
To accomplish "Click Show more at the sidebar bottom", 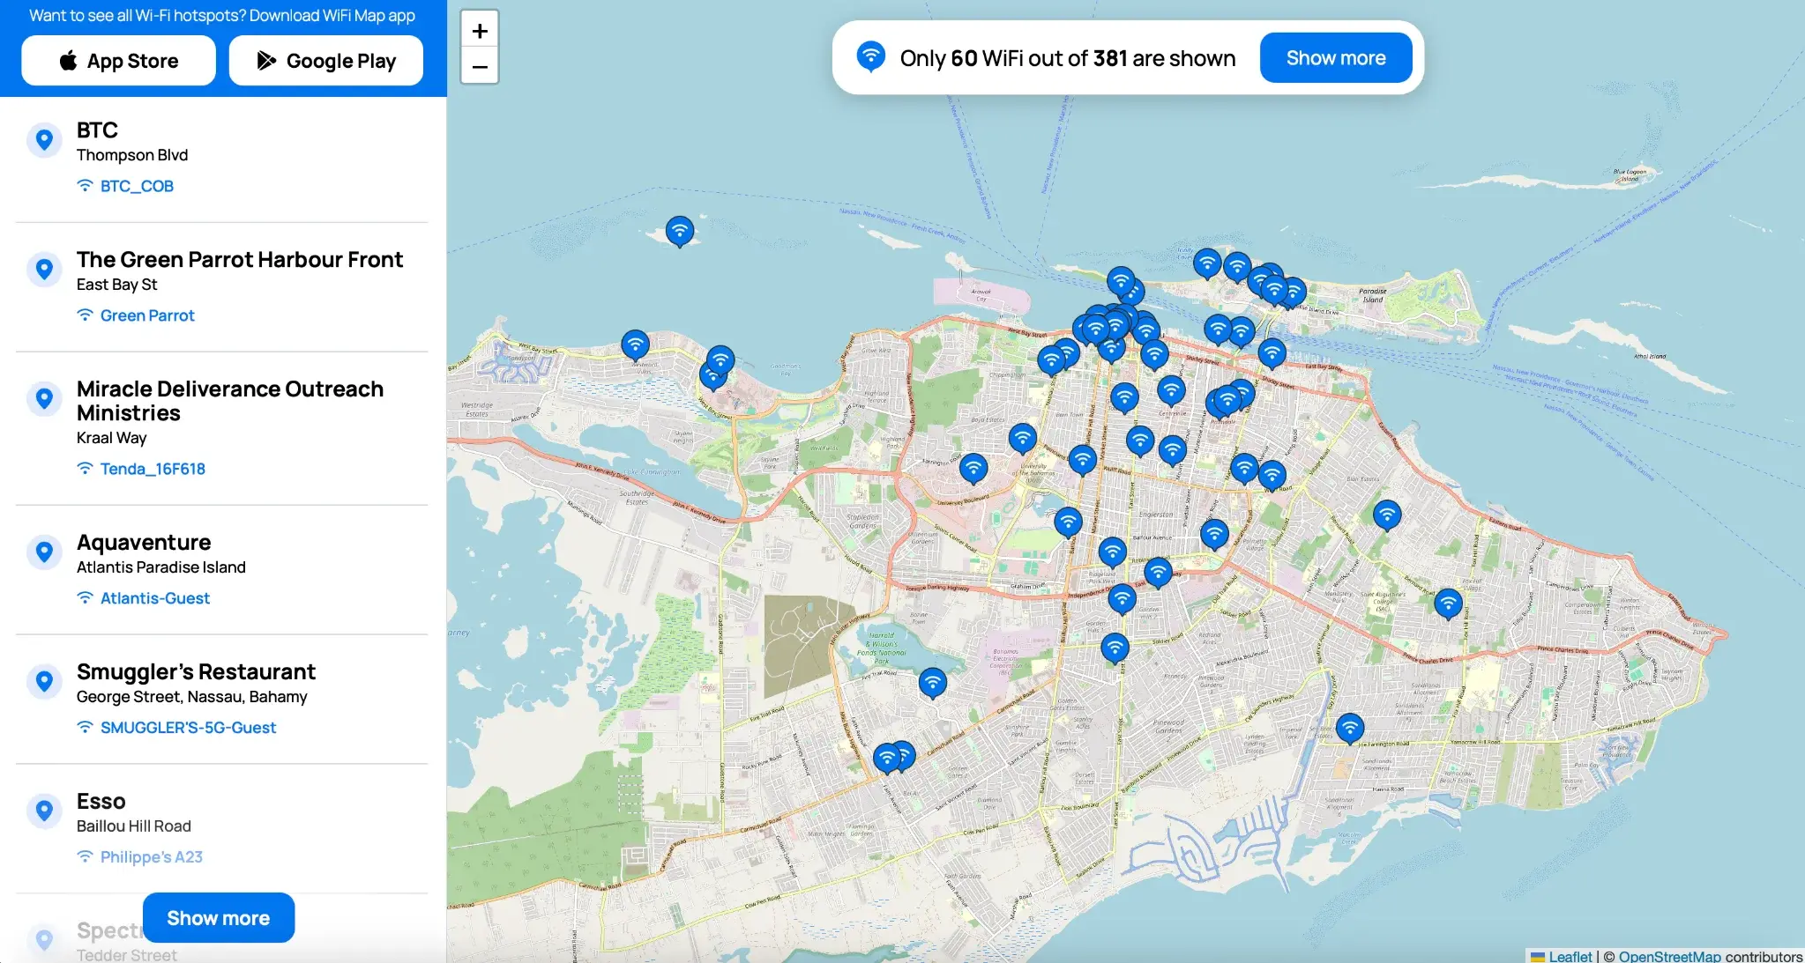I will tap(218, 917).
